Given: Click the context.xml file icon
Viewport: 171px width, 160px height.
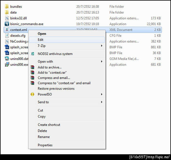Looking at the screenshot, I should click(7, 30).
